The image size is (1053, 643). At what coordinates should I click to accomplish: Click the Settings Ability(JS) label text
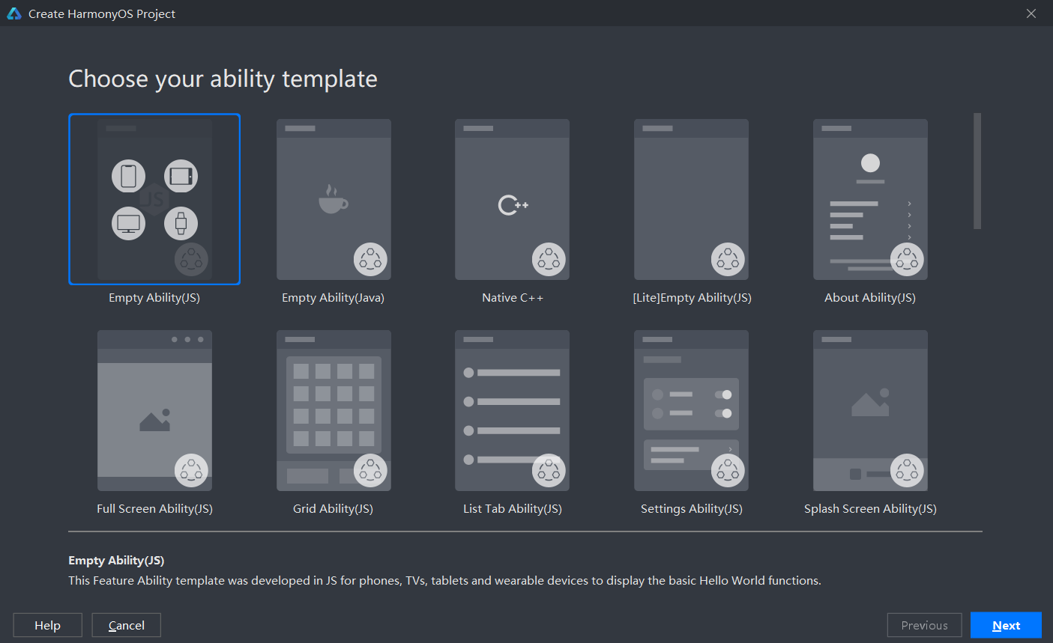click(692, 509)
